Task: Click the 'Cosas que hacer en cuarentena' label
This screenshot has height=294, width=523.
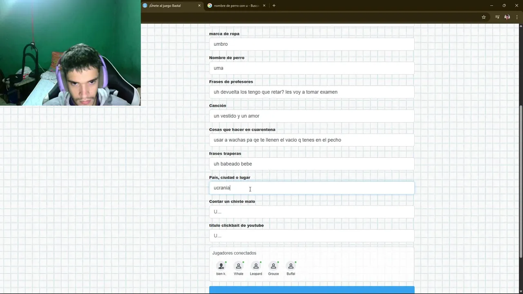Action: point(242,129)
